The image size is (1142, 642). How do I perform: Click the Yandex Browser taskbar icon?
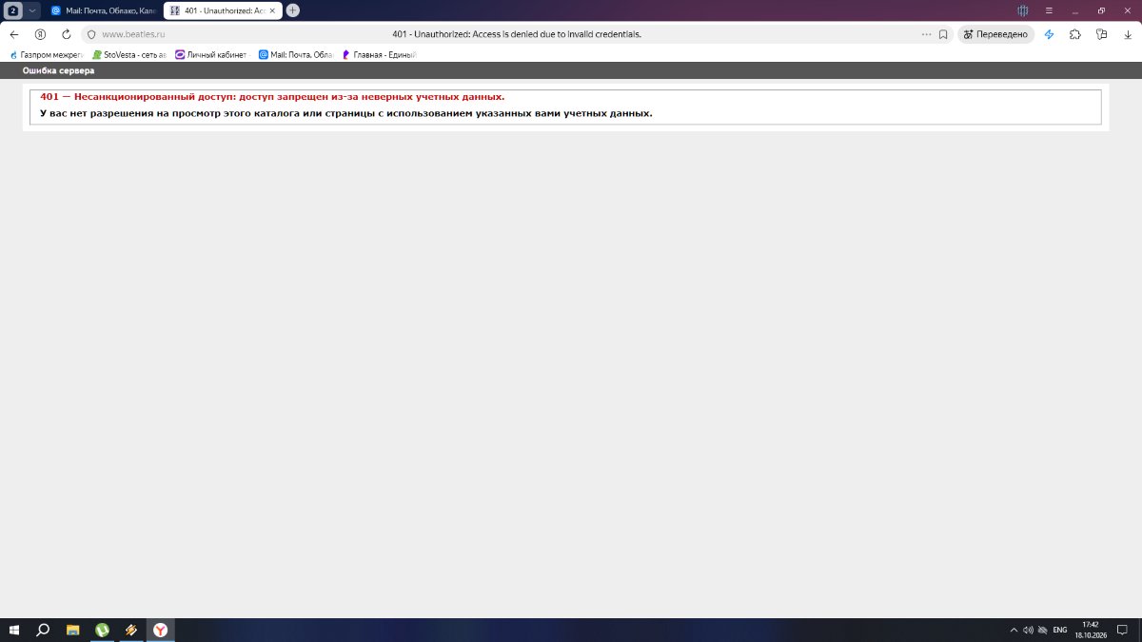(x=161, y=630)
